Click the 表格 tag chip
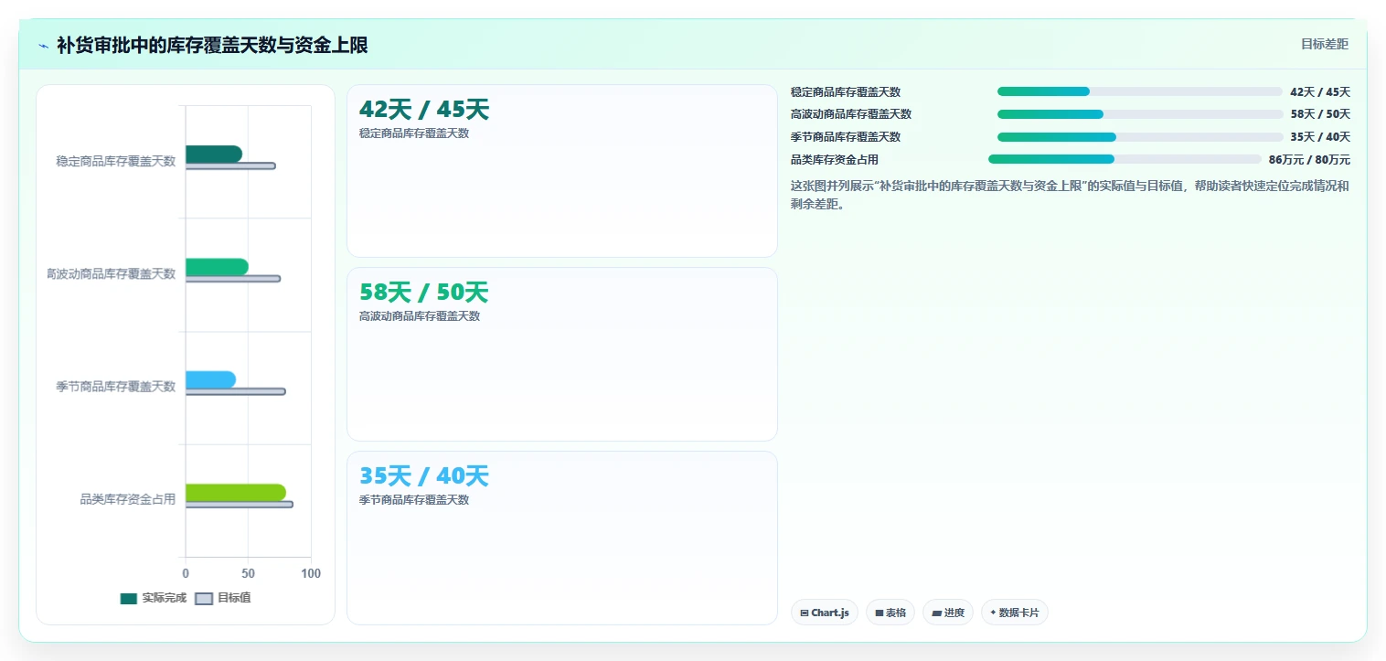1386x661 pixels. 890,613
